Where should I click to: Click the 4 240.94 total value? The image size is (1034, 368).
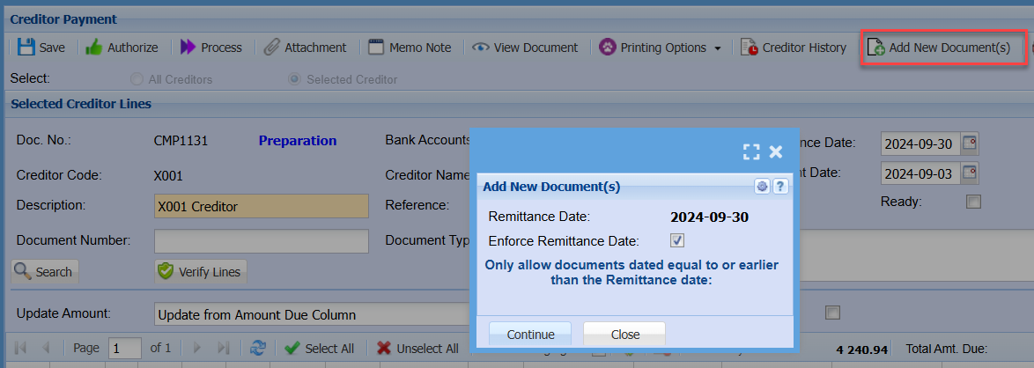click(x=862, y=349)
